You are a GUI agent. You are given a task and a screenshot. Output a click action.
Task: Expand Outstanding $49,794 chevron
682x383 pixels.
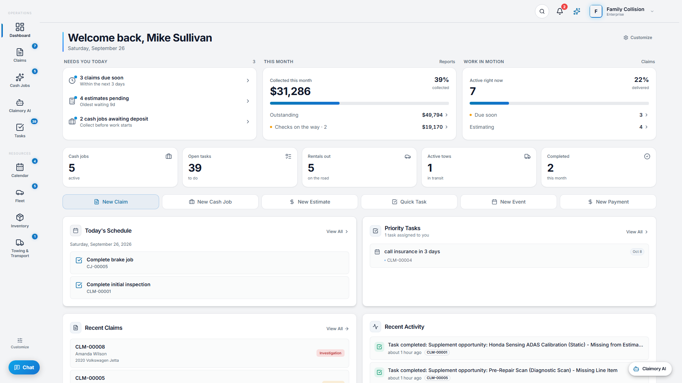point(446,115)
